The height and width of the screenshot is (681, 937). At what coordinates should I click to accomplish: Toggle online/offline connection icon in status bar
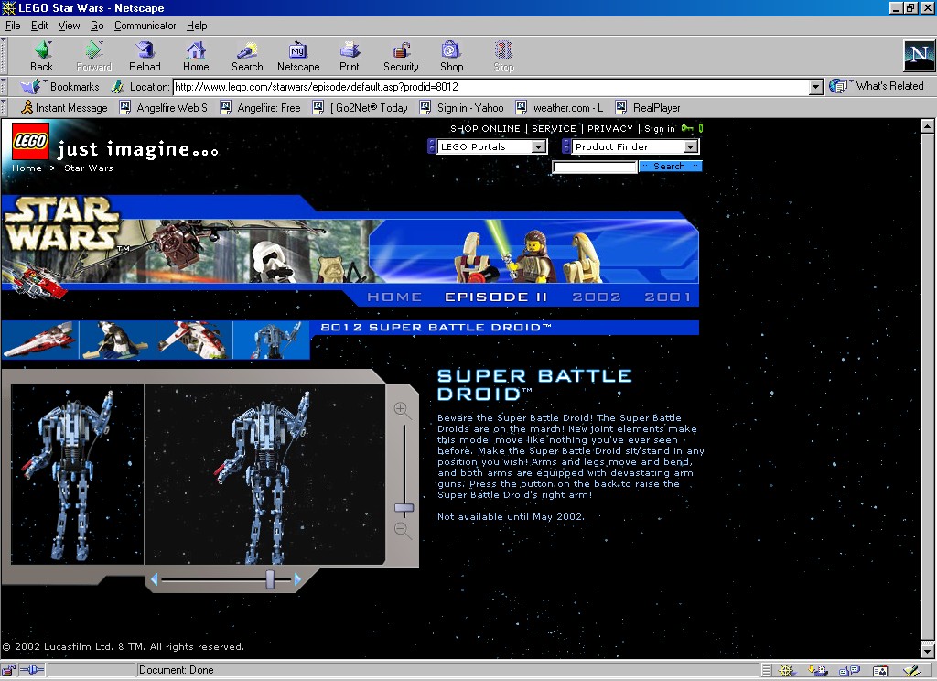[x=32, y=670]
